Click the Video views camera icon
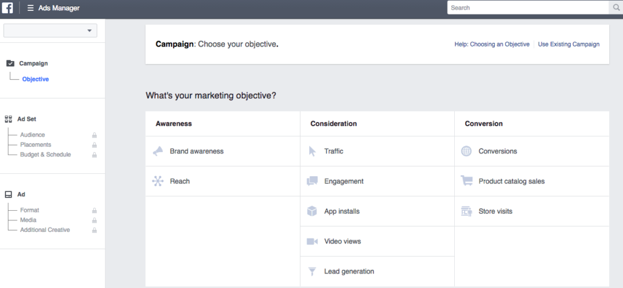Image resolution: width=623 pixels, height=288 pixels. pos(312,242)
